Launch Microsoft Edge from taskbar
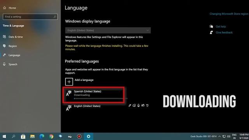 click(x=42, y=136)
